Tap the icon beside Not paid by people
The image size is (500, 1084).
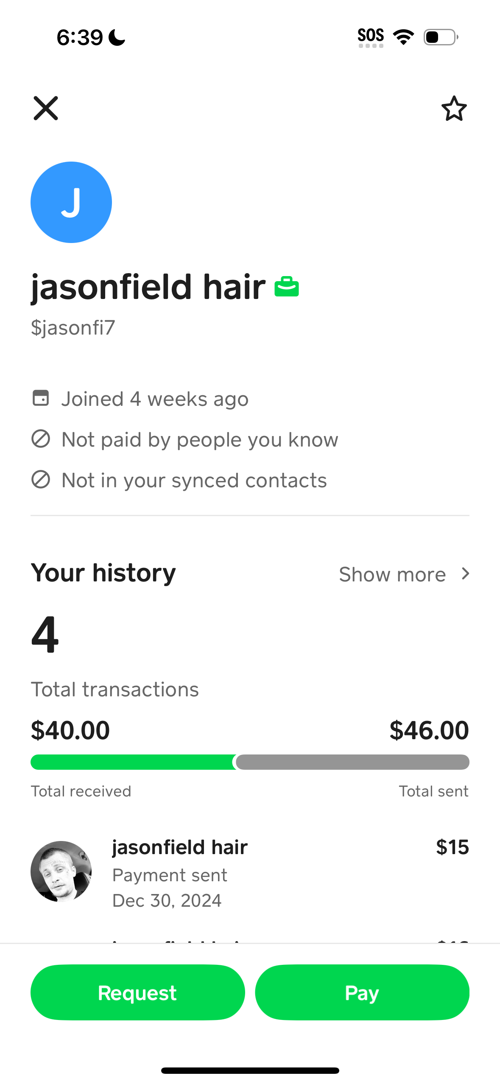(41, 439)
